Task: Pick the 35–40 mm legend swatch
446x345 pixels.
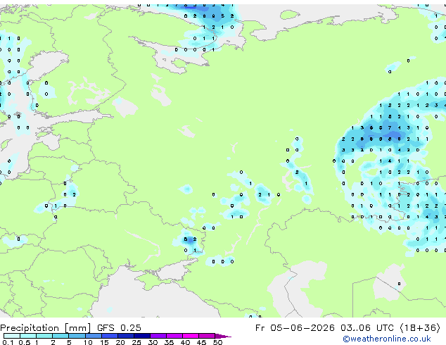Action: [x=174, y=336]
